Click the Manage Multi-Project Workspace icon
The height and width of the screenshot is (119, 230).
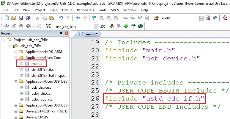pos(119,26)
